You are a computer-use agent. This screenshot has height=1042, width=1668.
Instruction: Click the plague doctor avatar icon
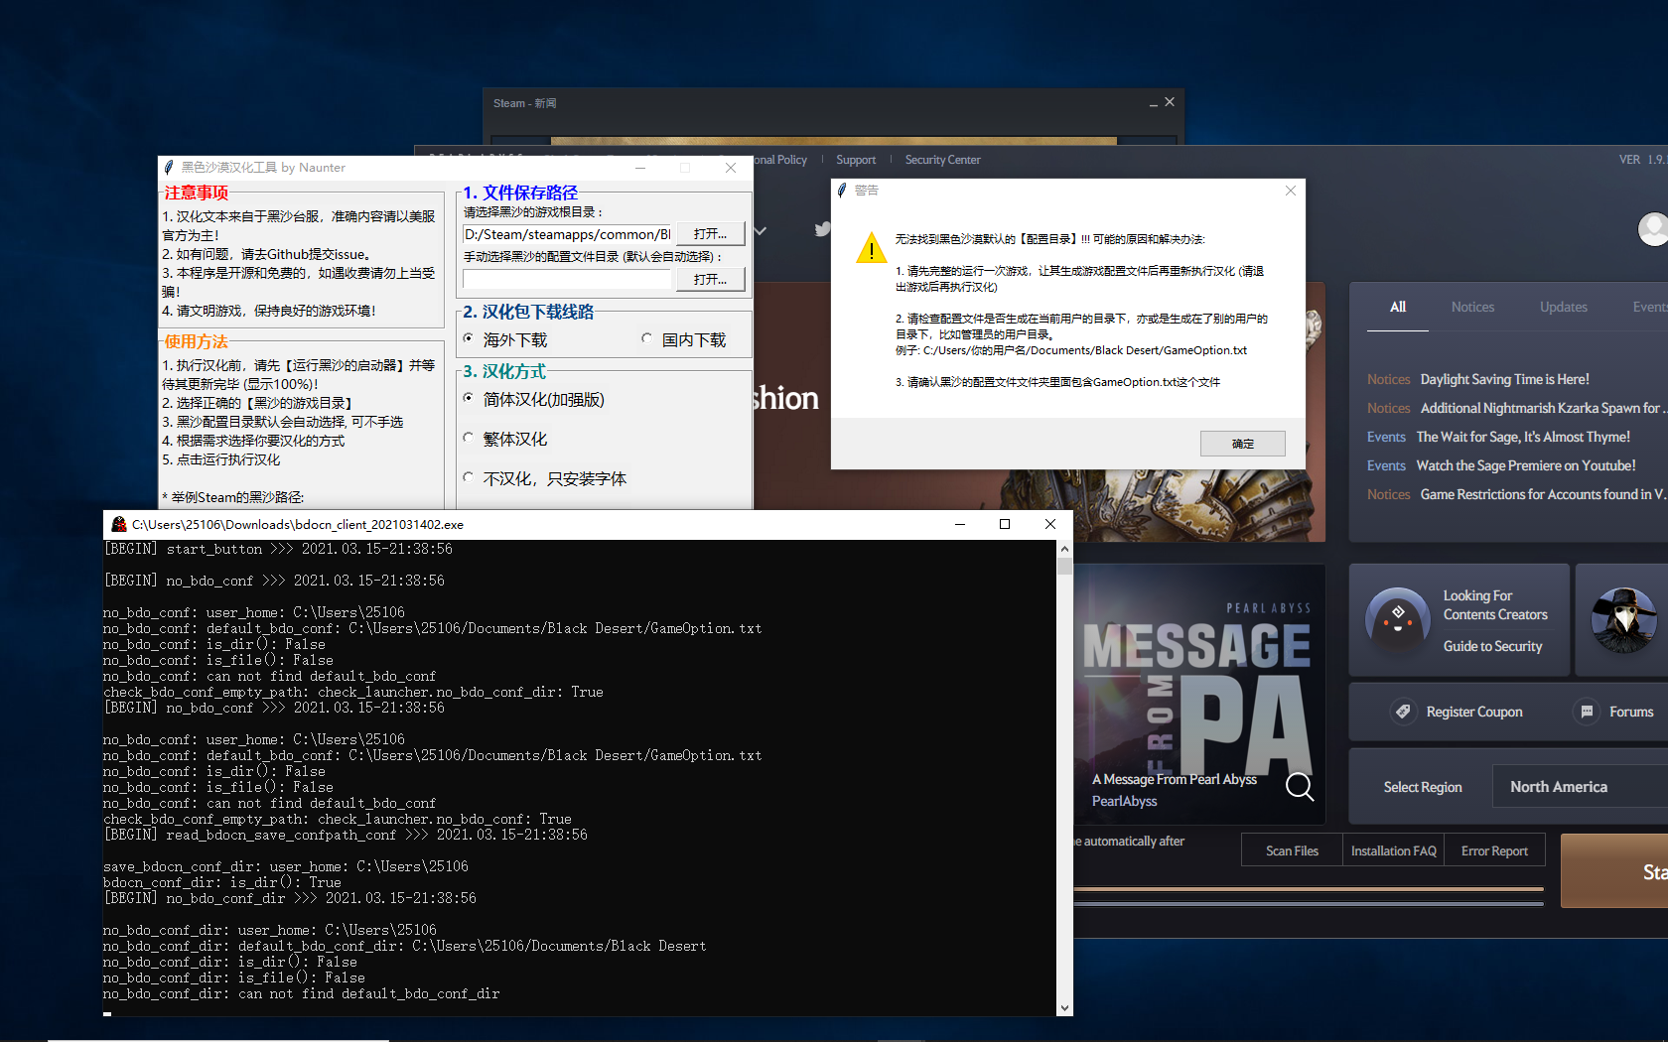1622,620
